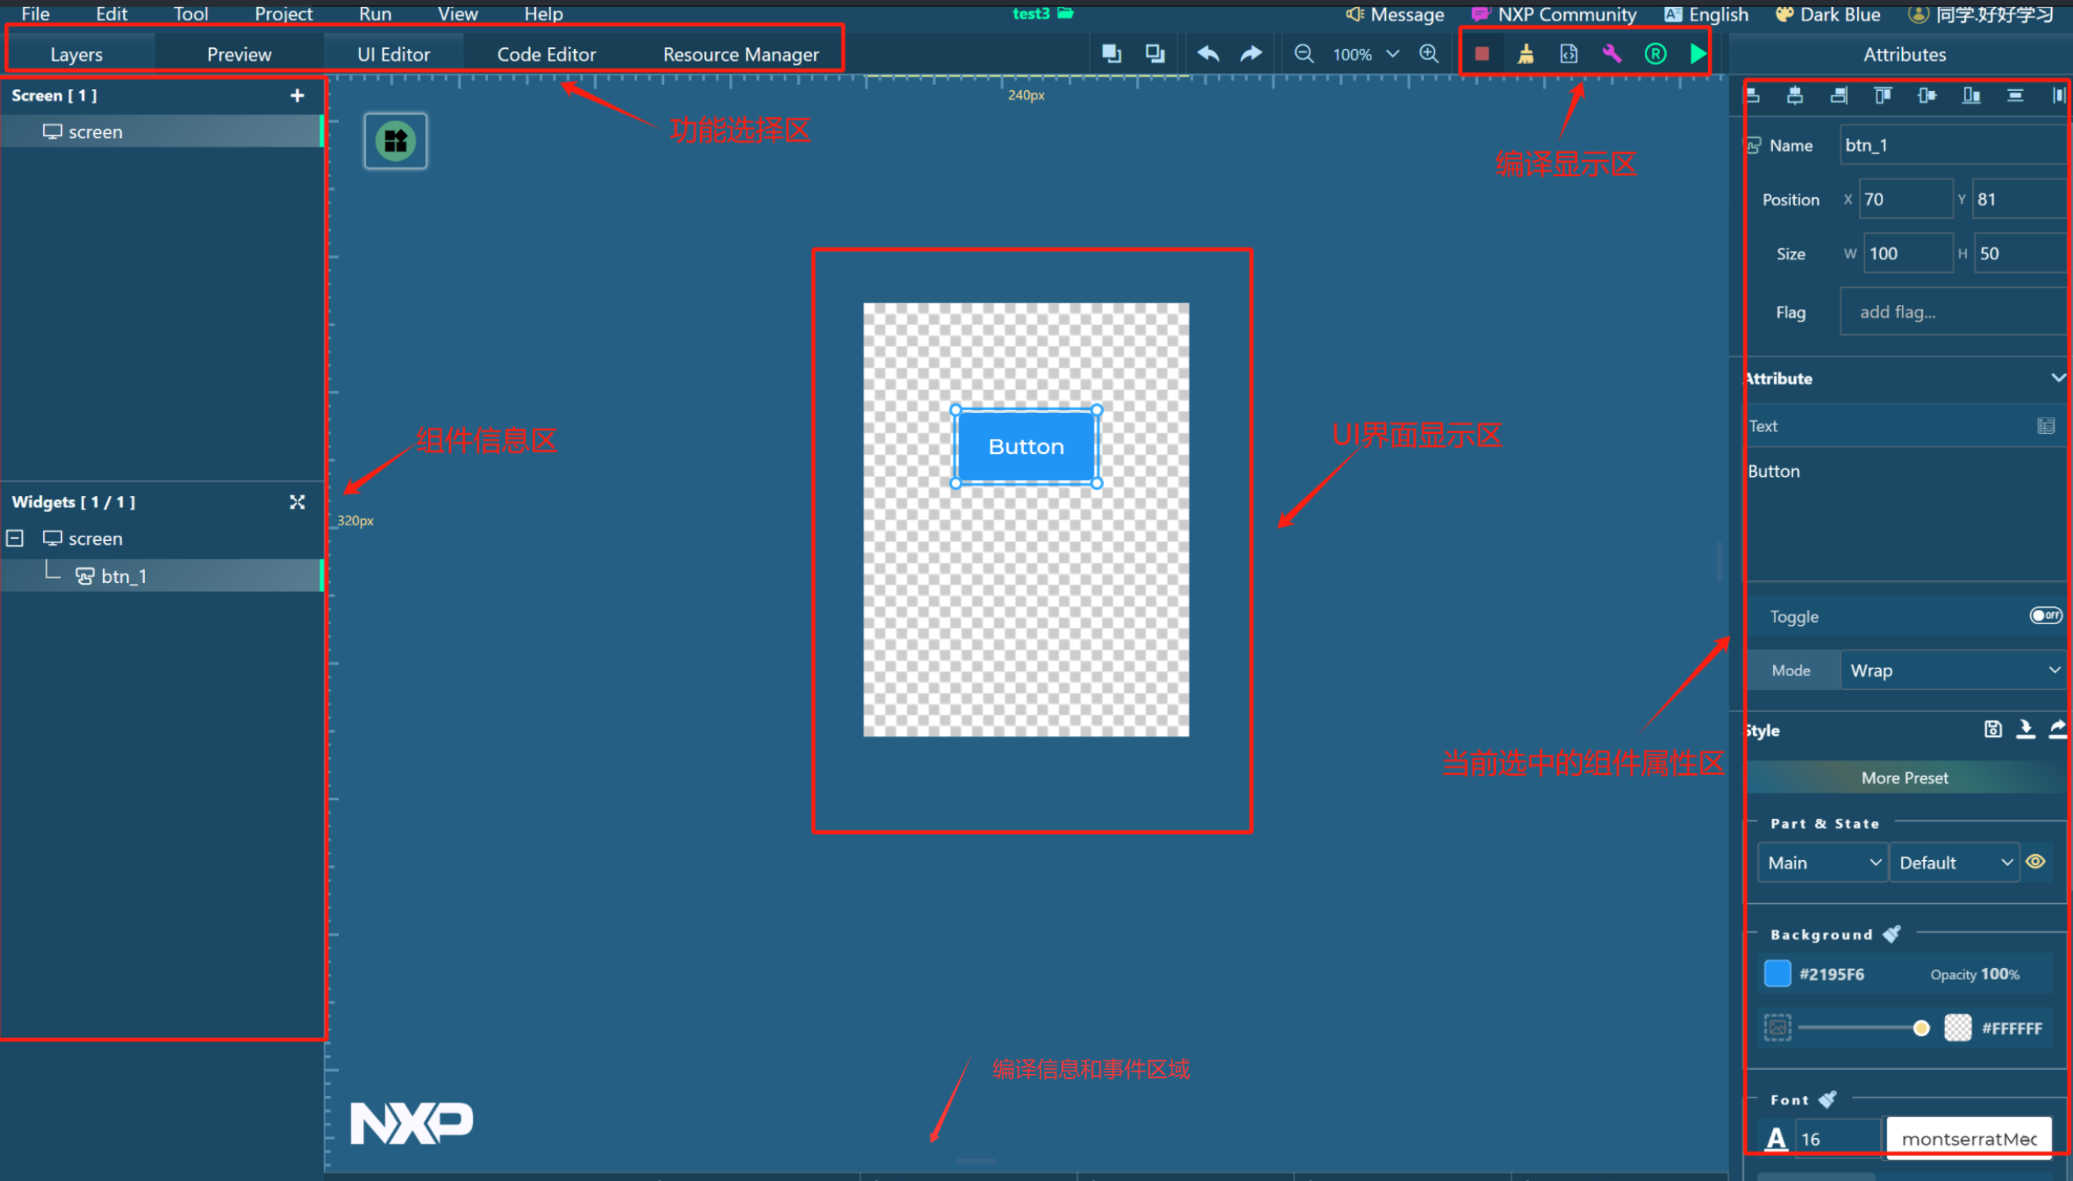
Task: Expand the Default state dropdown
Action: point(1954,863)
